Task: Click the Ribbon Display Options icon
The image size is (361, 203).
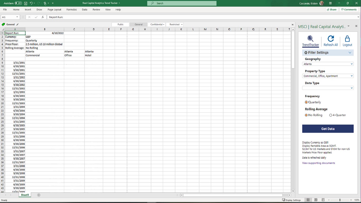Action: pyautogui.click(x=330, y=3)
